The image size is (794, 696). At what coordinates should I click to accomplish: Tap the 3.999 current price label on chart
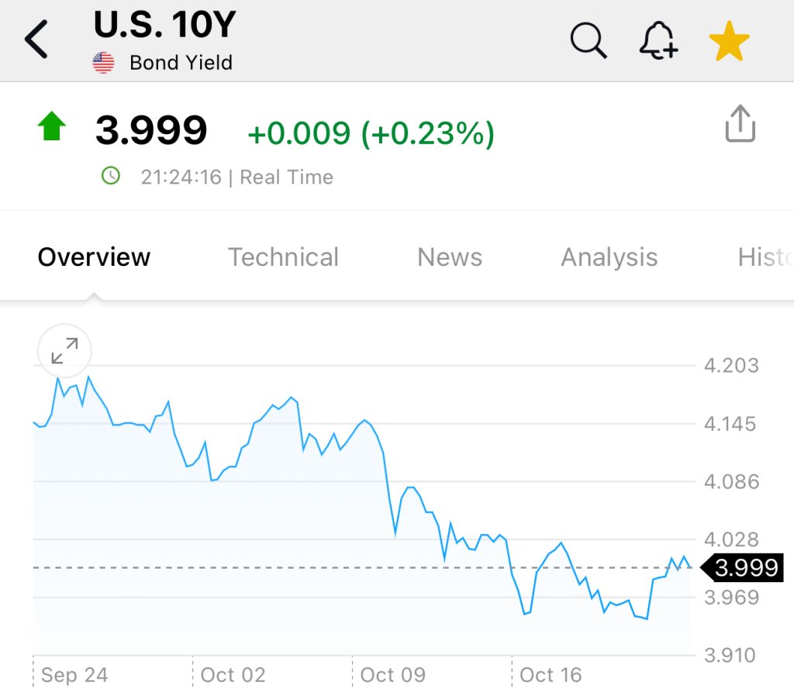tap(744, 568)
